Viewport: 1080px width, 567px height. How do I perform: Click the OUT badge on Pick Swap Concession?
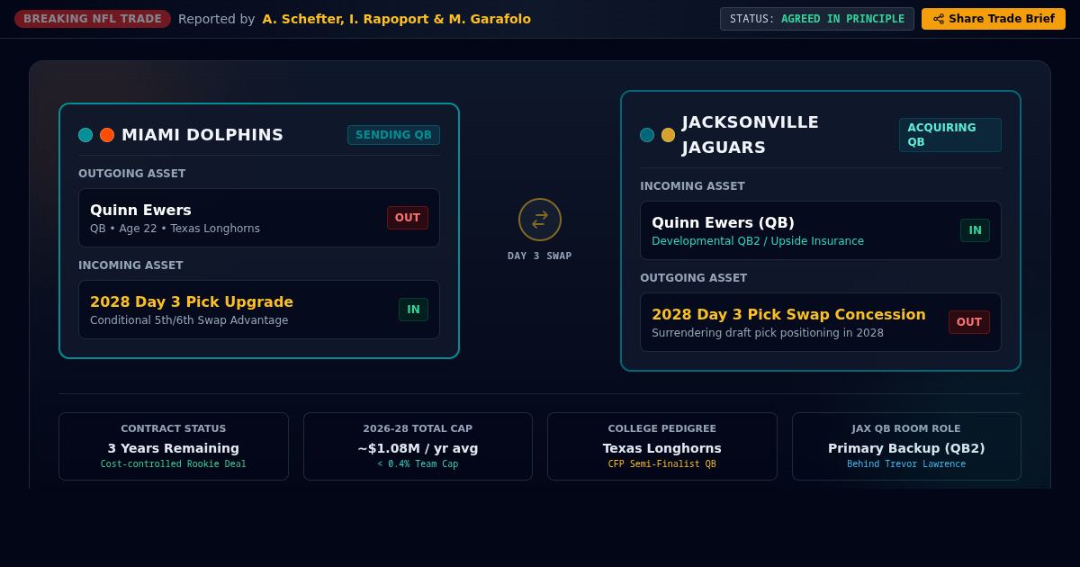969,322
